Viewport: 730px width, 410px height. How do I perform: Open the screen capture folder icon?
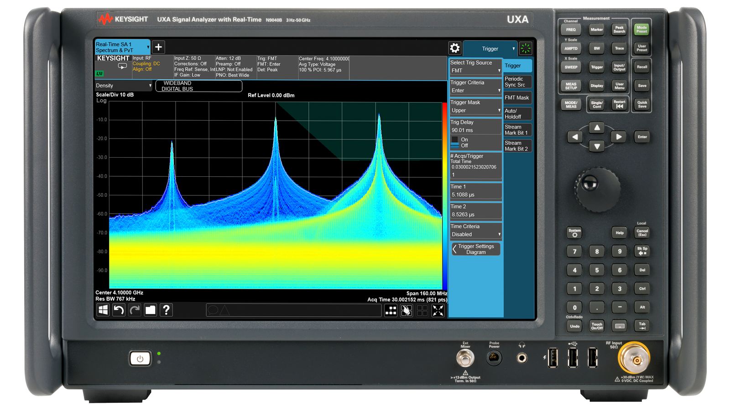pyautogui.click(x=151, y=310)
